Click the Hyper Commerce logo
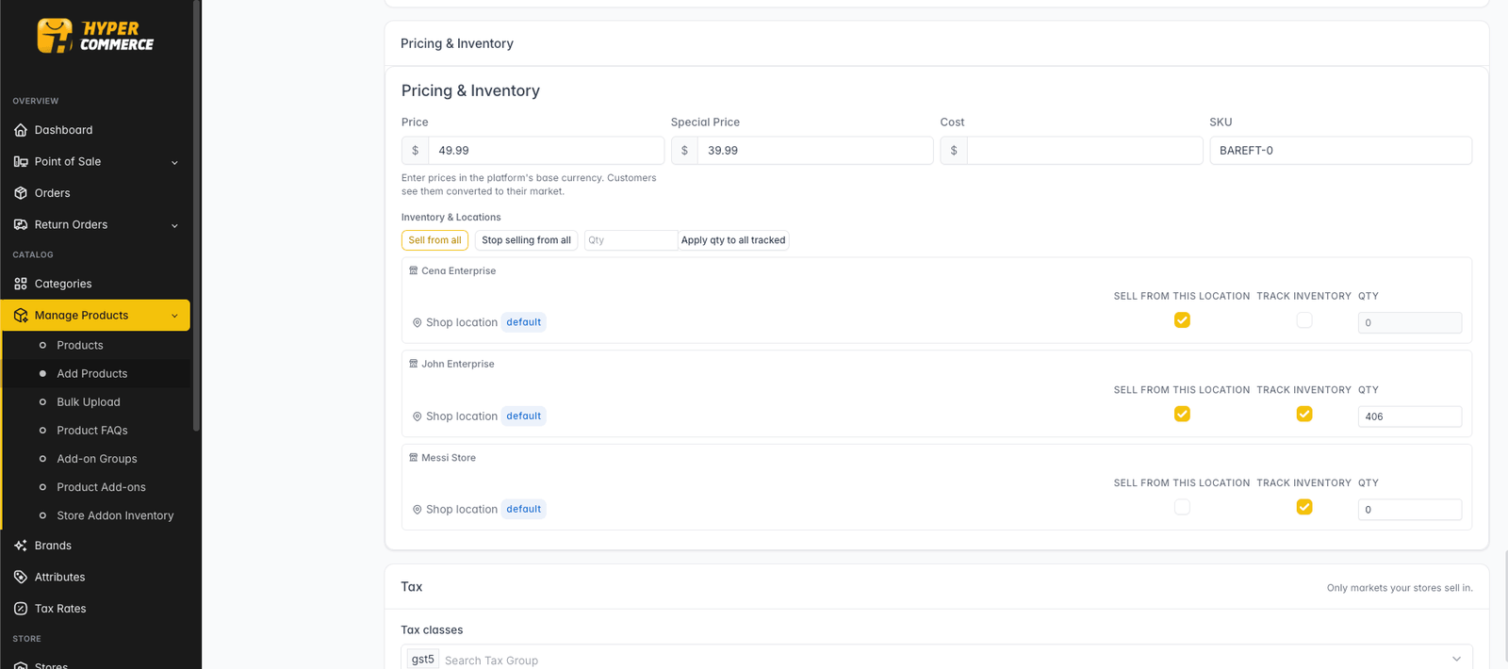1508x669 pixels. click(x=95, y=36)
